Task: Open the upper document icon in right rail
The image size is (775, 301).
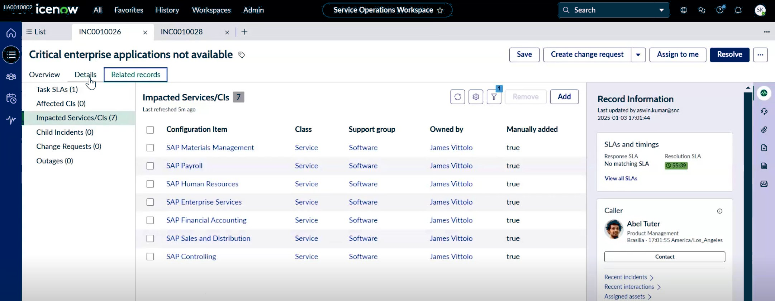Action: pos(764,148)
